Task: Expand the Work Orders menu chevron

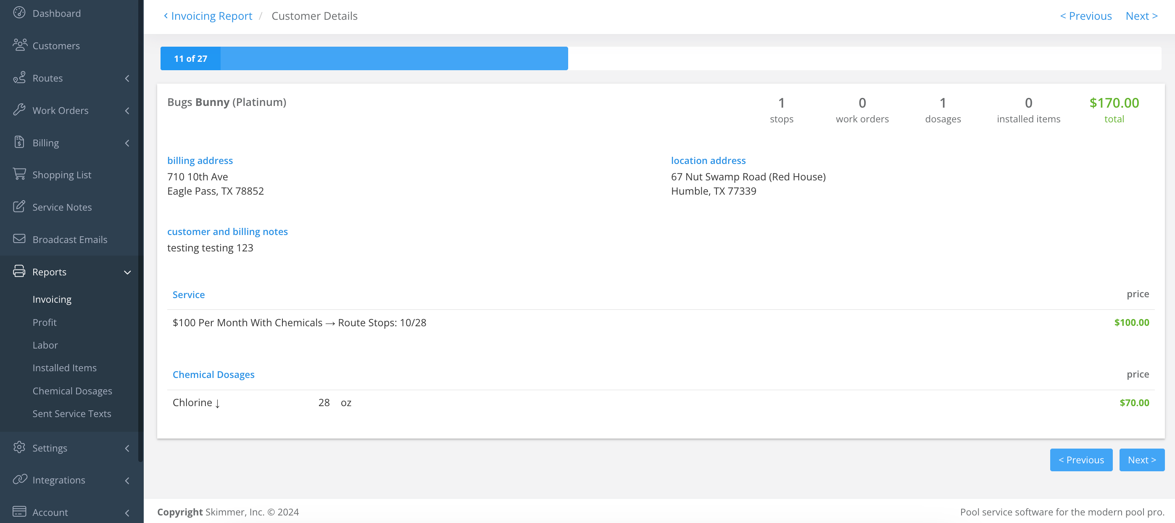Action: tap(127, 111)
